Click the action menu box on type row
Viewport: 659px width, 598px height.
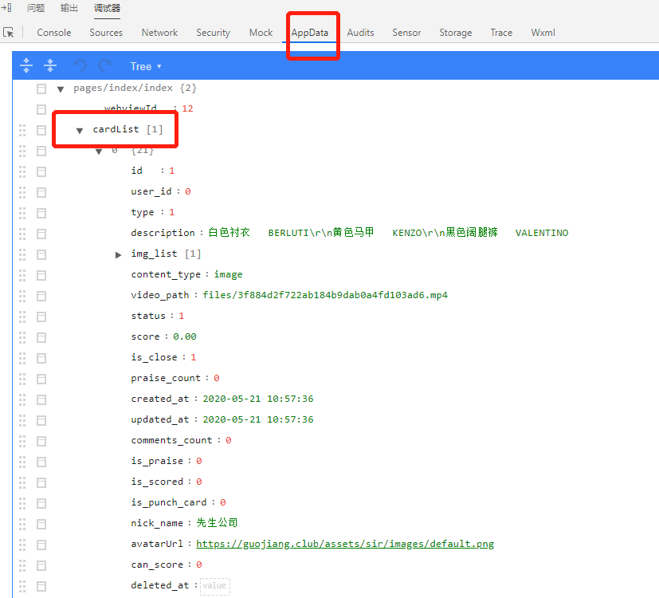click(x=41, y=213)
